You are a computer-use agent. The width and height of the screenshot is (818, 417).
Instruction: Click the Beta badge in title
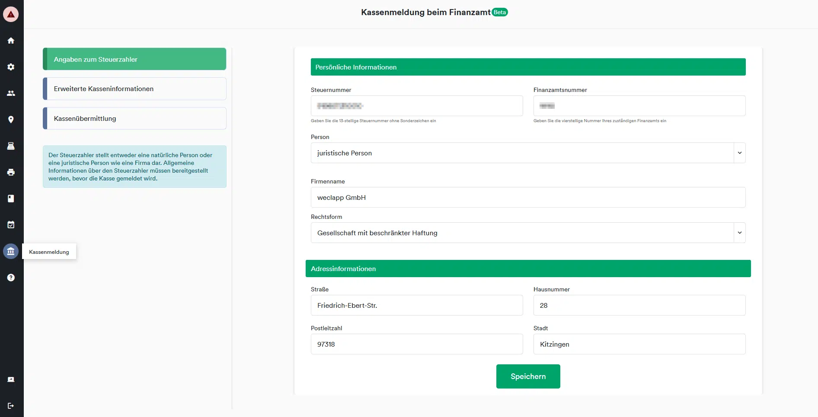500,12
